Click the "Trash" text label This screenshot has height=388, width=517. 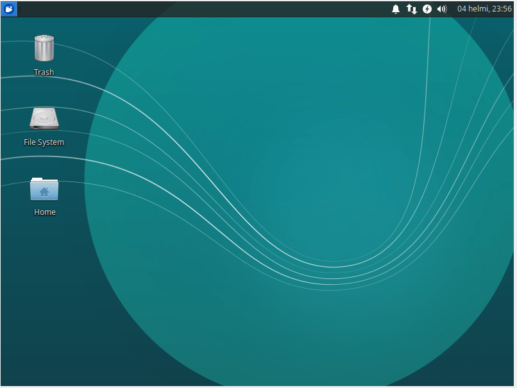(x=44, y=72)
